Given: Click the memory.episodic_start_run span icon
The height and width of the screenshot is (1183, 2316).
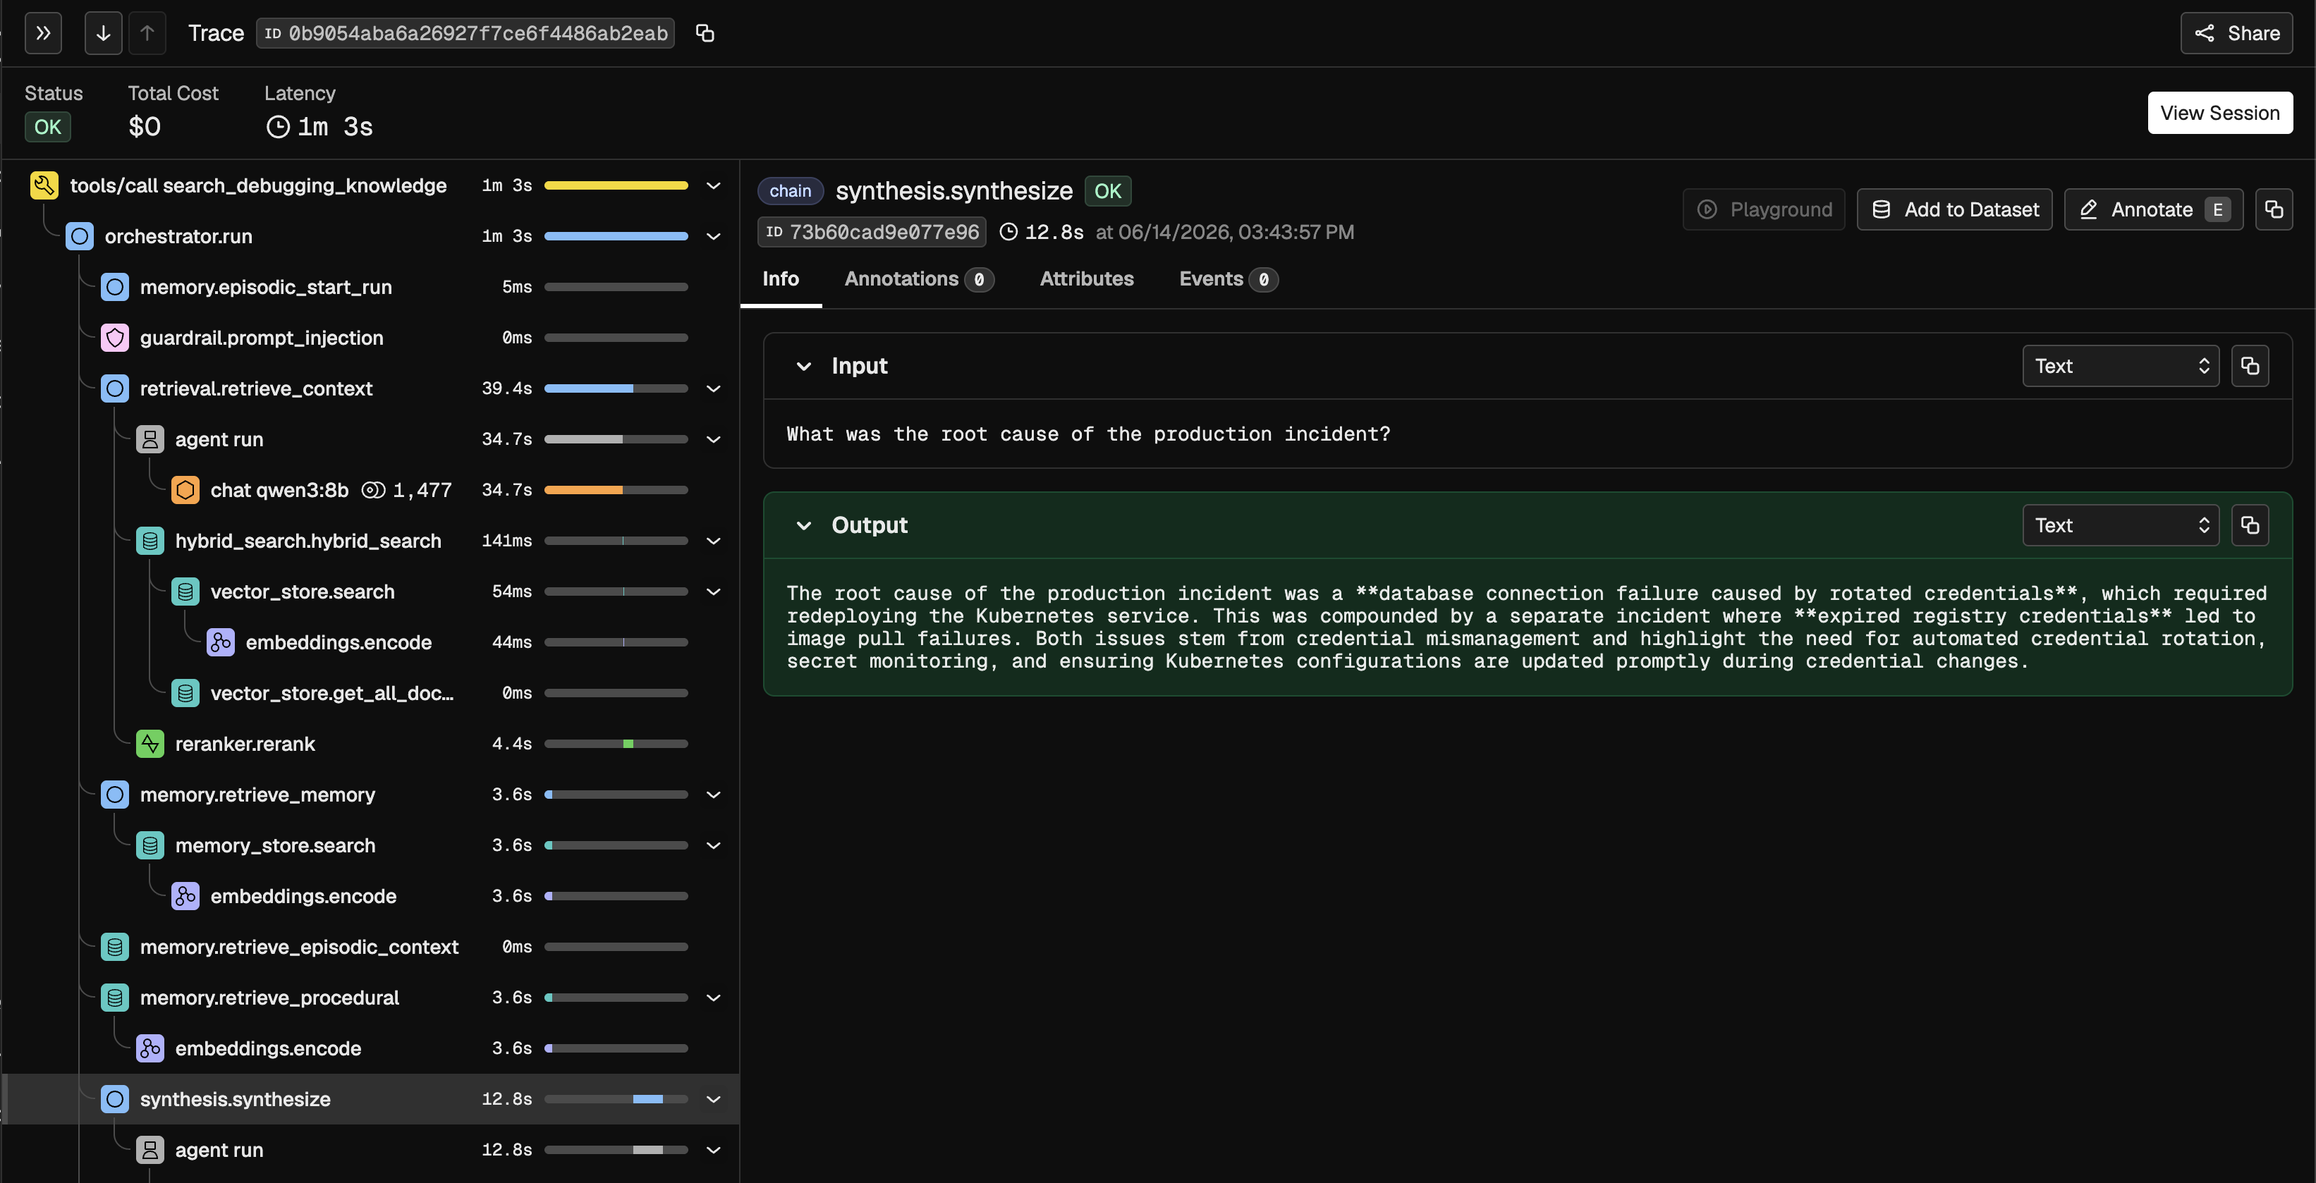Looking at the screenshot, I should tap(114, 287).
